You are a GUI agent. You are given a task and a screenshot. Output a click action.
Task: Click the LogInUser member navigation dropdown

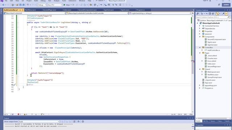(x=160, y=13)
